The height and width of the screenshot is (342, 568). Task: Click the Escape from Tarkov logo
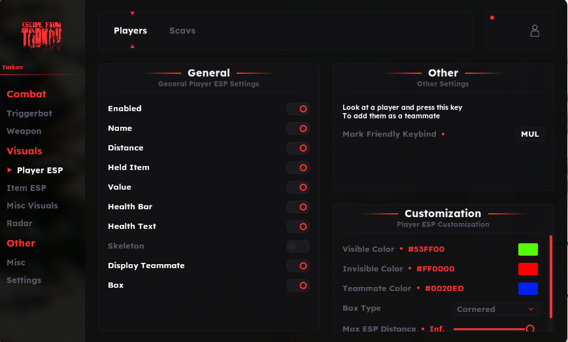click(41, 35)
